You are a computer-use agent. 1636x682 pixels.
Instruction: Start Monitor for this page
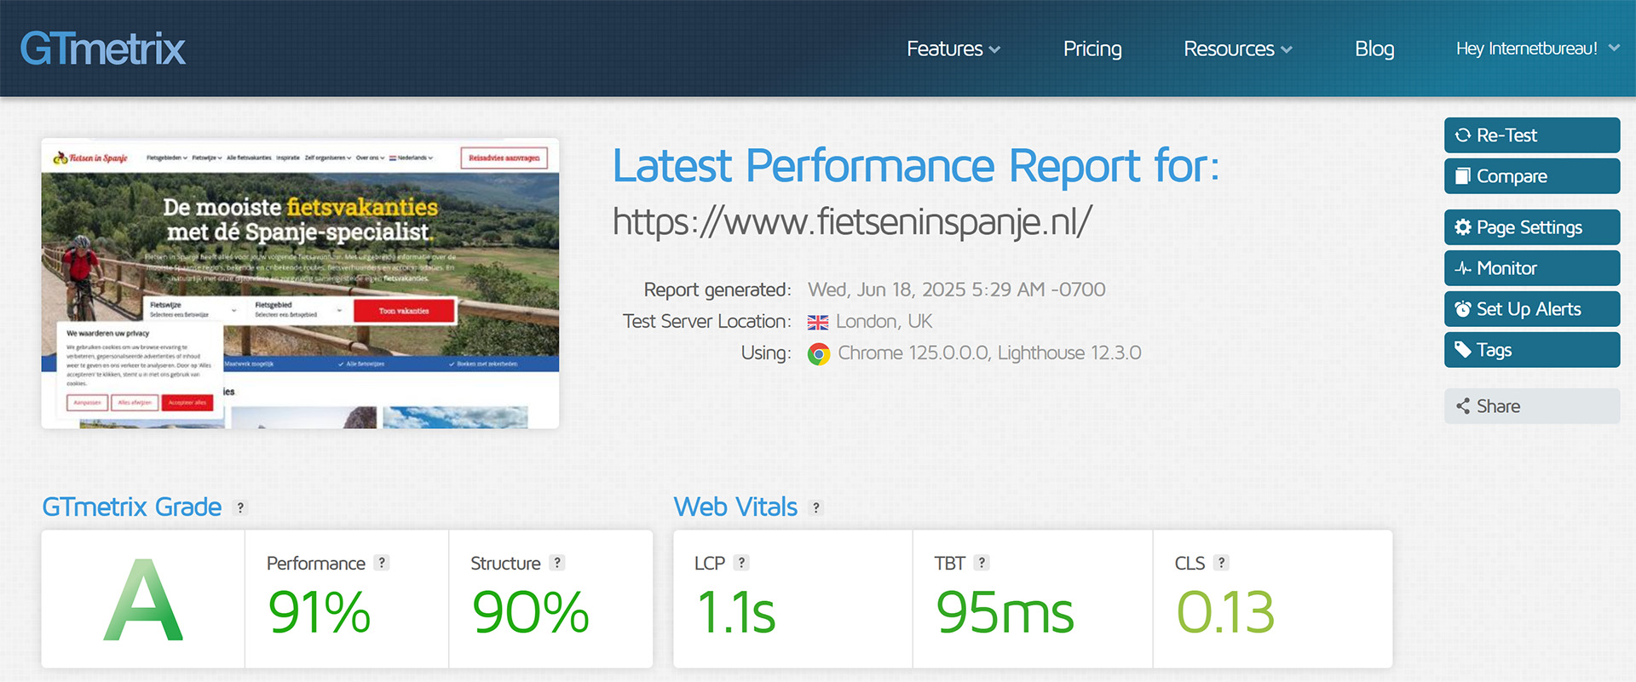click(x=1532, y=268)
